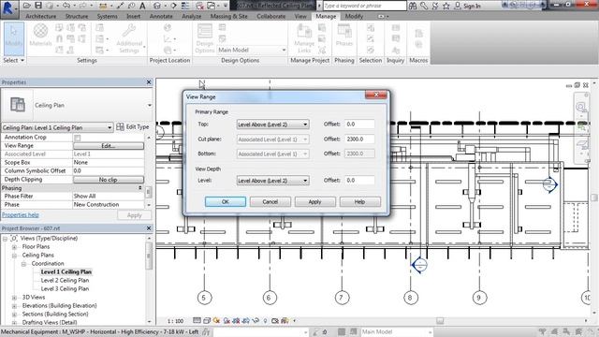Toggle the Annotation Crop checkbox
Viewport: 599px width, 337px height.
78,138
